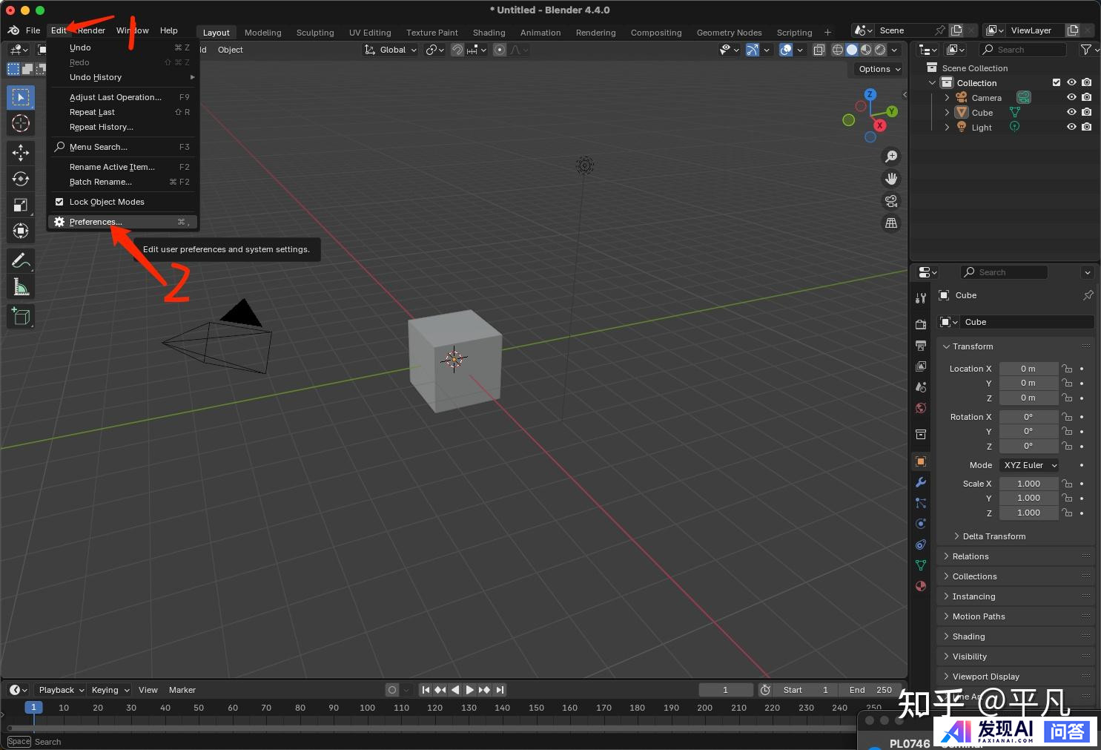Open the Modifiers wrench properties tab
Image resolution: width=1101 pixels, height=750 pixels.
pos(921,482)
